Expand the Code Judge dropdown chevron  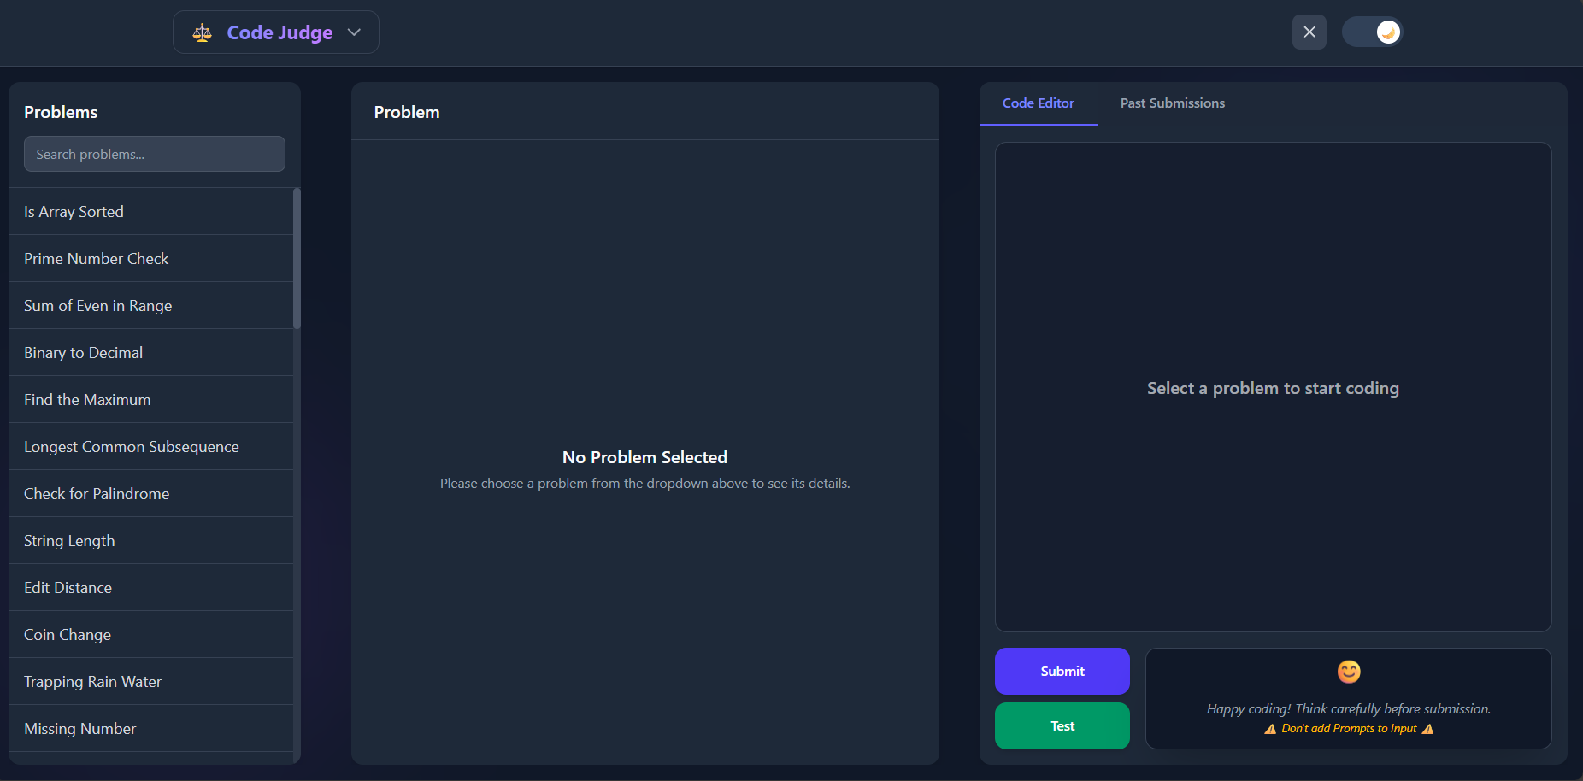[354, 32]
